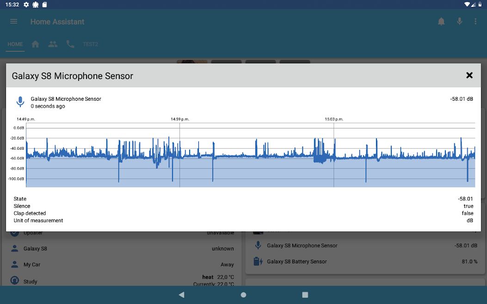Image resolution: width=487 pixels, height=304 pixels.
Task: Click the -60.0dB axis label
Action: 17,158
